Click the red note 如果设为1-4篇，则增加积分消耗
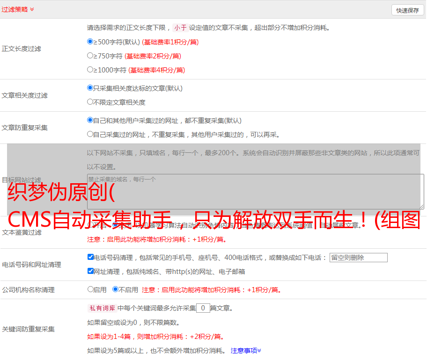Viewport: 427px width, 359px height. tap(156, 337)
